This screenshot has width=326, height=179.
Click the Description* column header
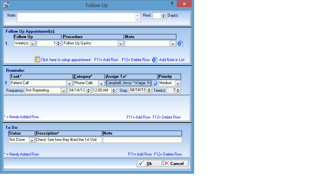(69, 133)
